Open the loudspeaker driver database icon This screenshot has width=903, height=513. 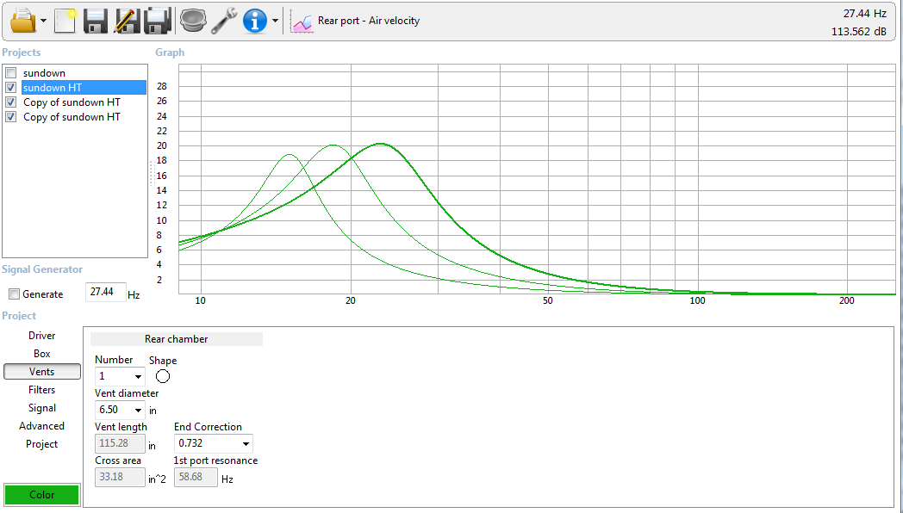(x=192, y=21)
